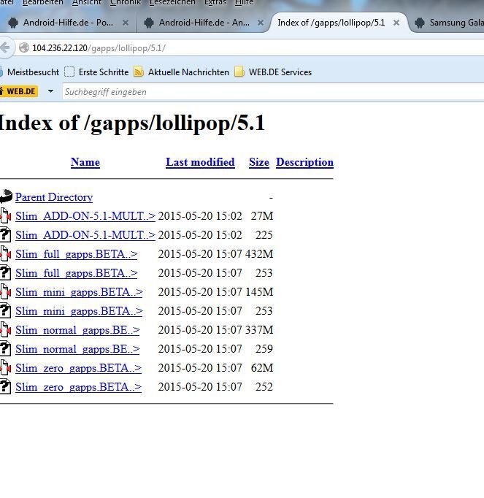Screen dimensions: 484x498
Task: Click the 337M size value
Action: pyautogui.click(x=259, y=330)
